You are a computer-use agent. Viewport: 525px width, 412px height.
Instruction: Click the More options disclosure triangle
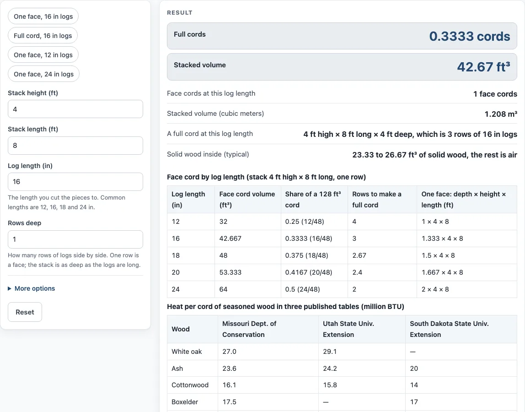10,289
